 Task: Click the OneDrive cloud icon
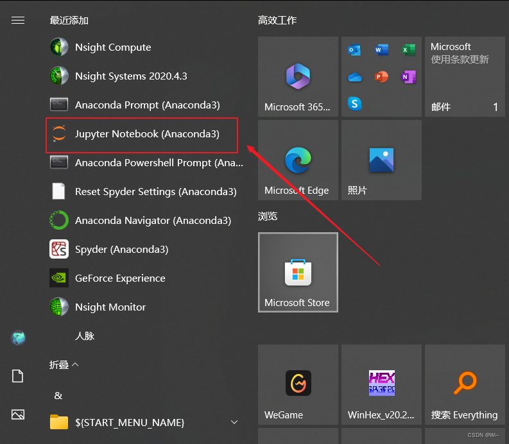355,77
